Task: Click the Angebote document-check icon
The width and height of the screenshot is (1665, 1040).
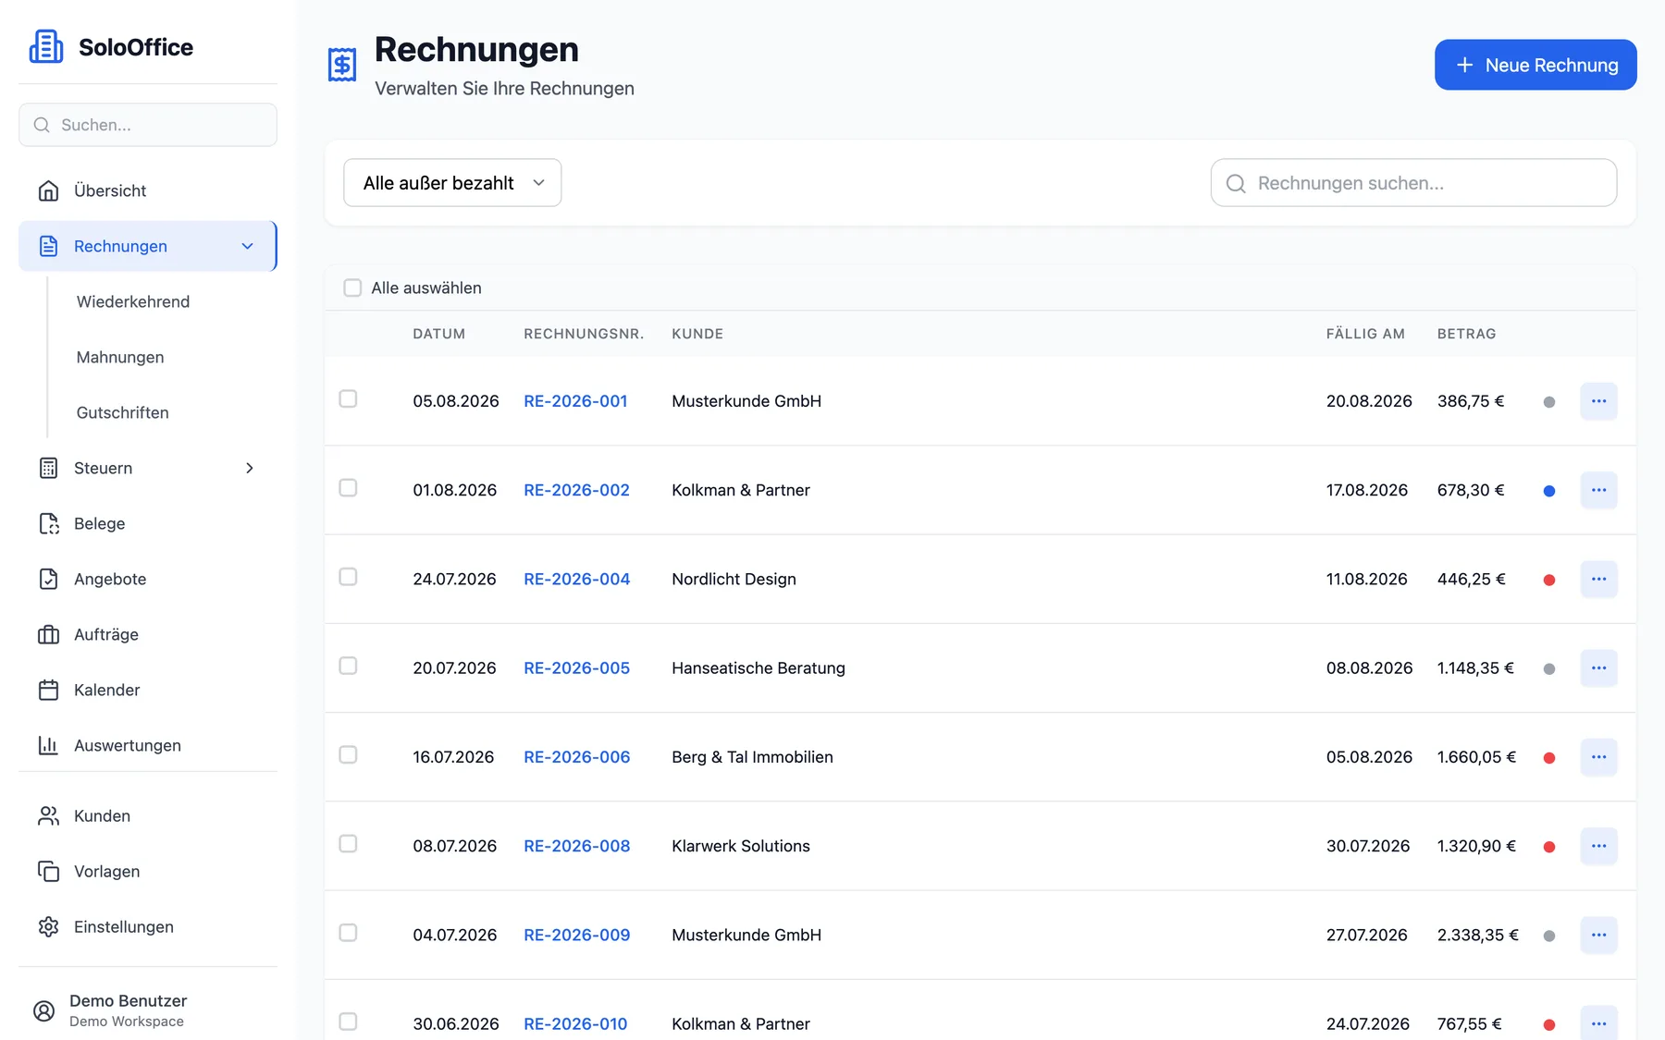Action: 48,579
